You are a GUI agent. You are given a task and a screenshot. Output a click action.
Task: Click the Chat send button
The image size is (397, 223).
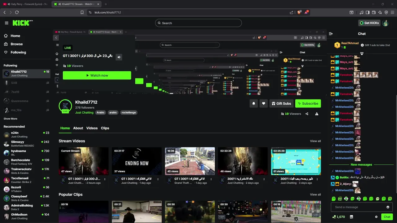point(387,217)
